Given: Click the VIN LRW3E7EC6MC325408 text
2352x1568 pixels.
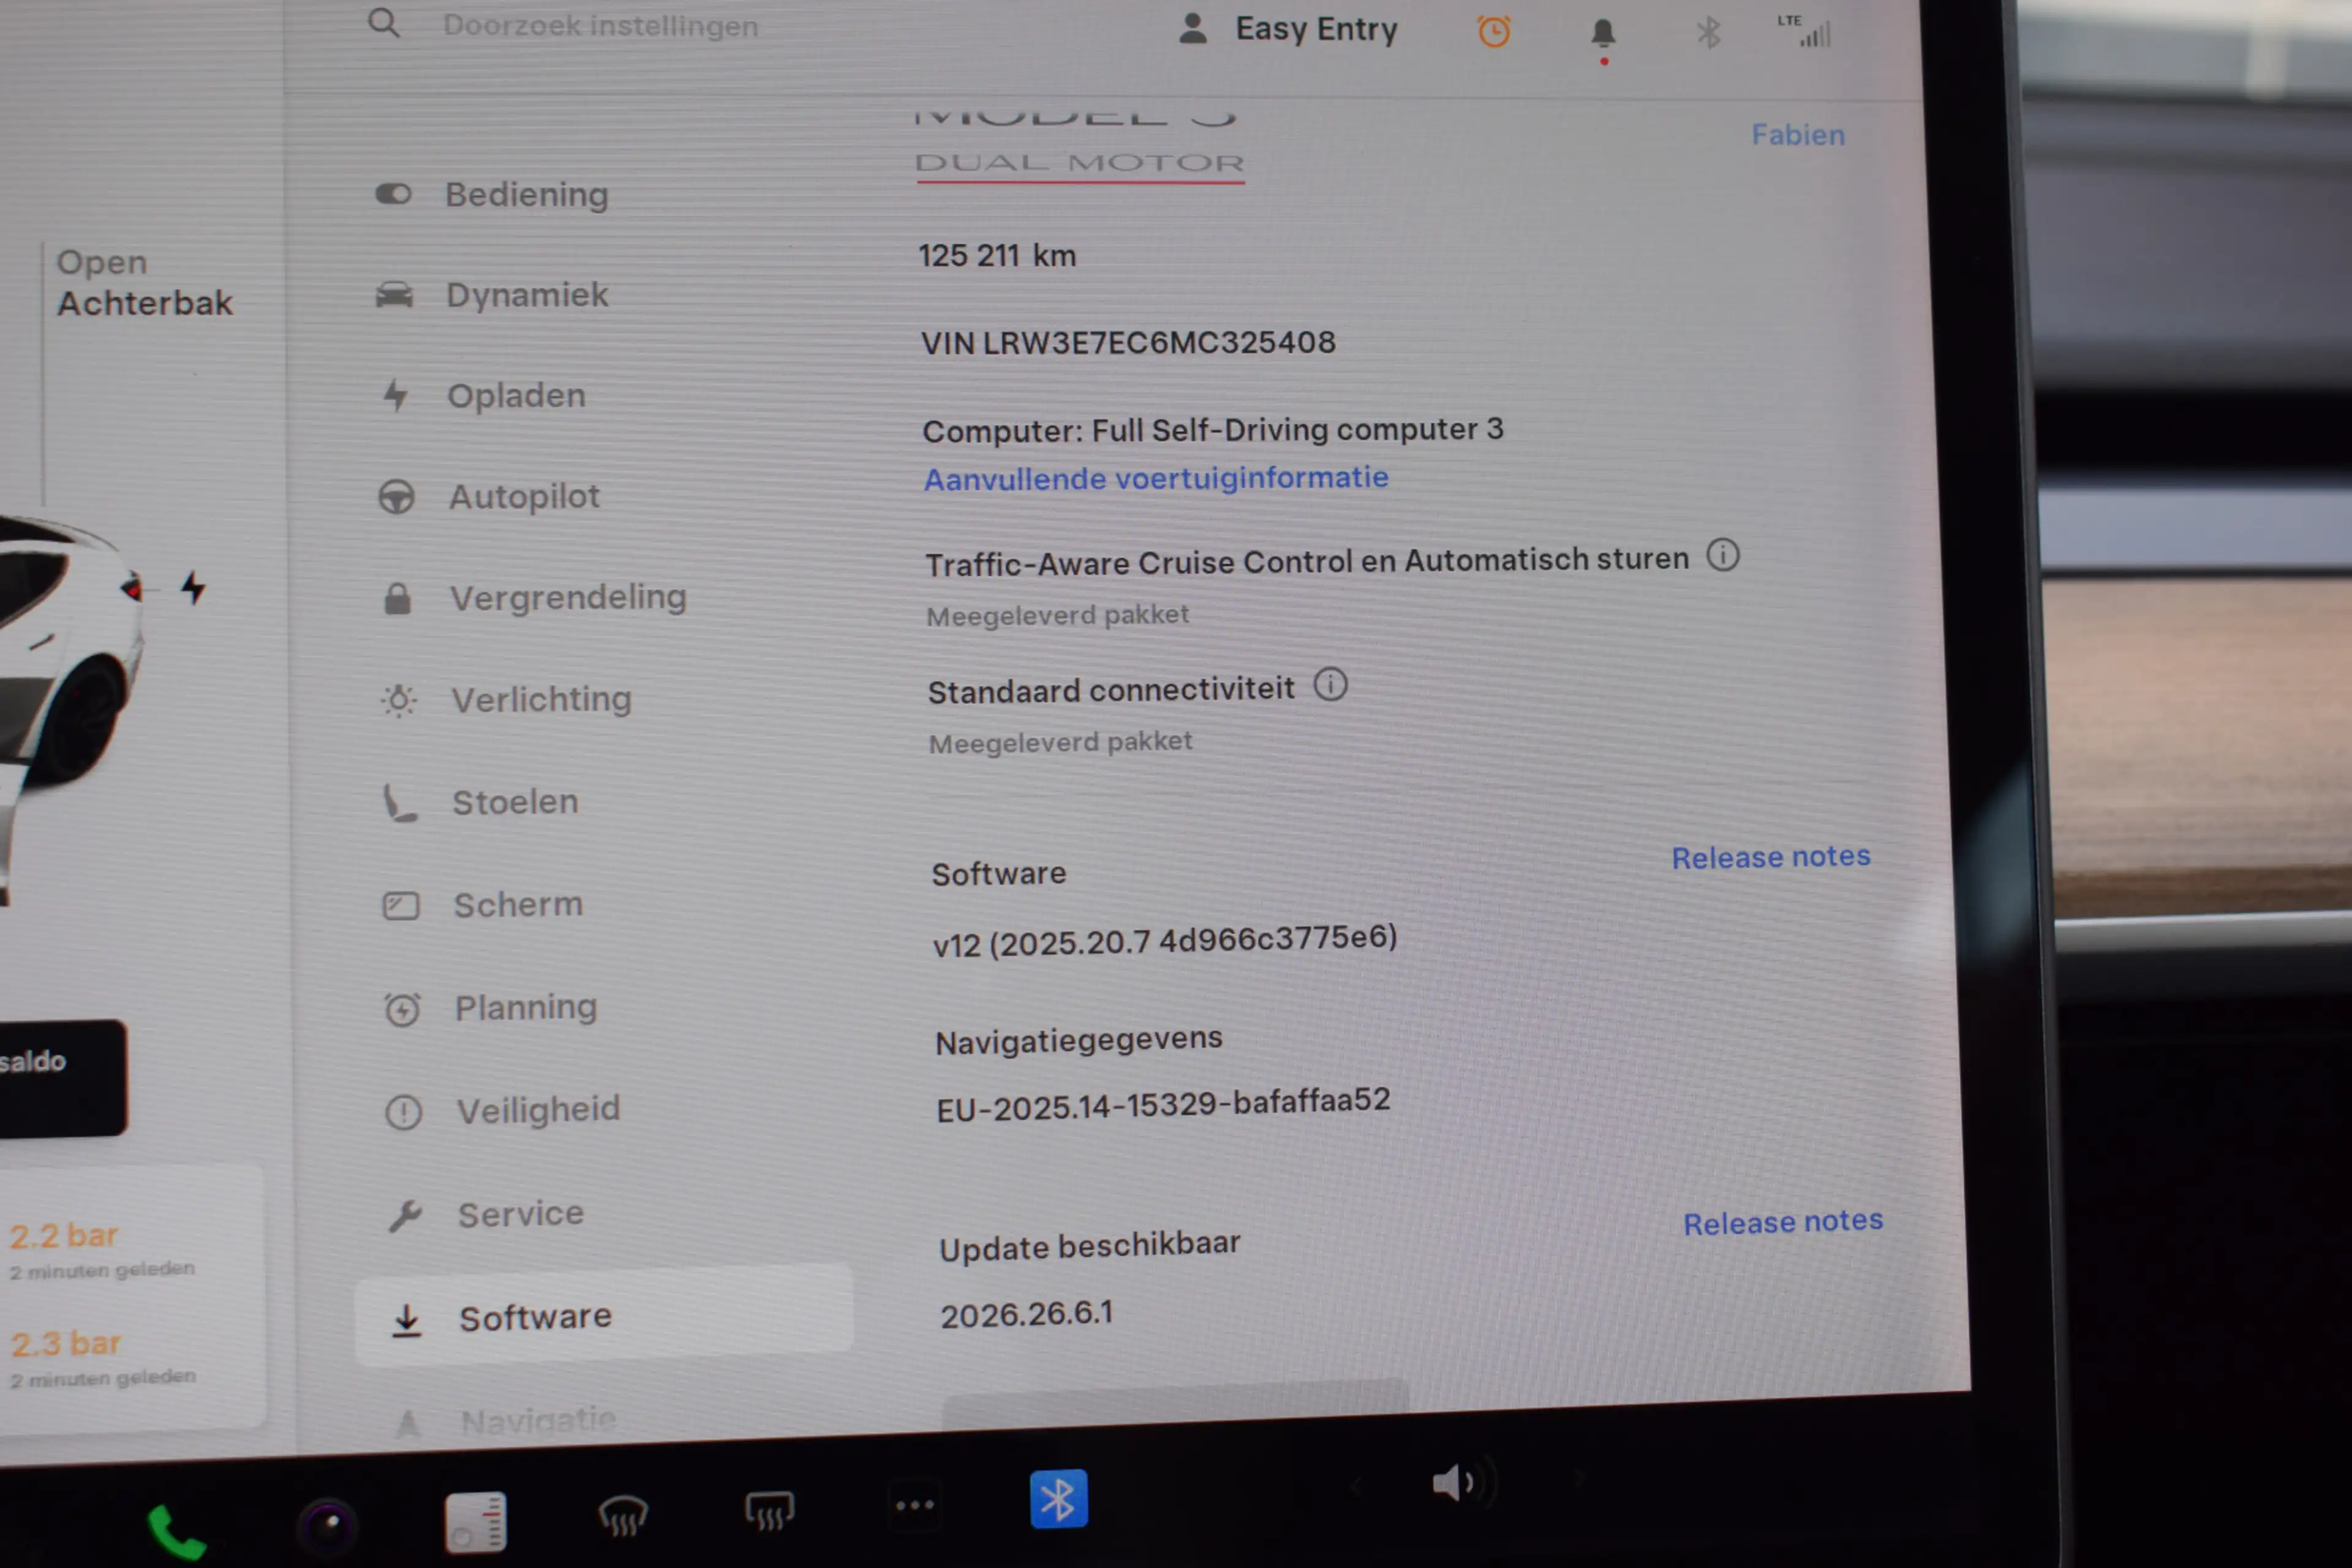Looking at the screenshot, I should pyautogui.click(x=1128, y=343).
